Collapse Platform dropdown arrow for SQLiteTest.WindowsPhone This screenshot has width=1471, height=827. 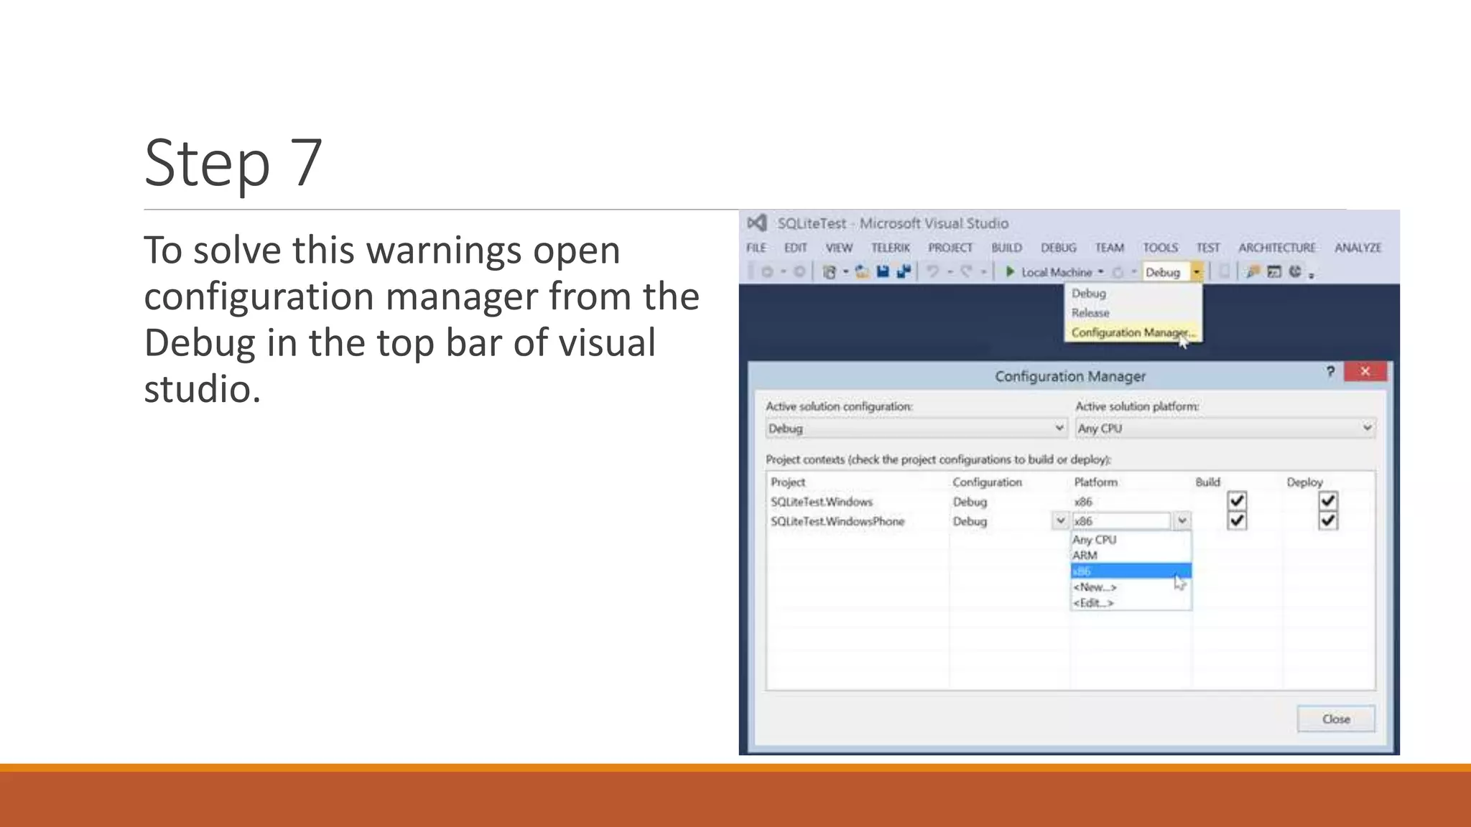pos(1182,520)
